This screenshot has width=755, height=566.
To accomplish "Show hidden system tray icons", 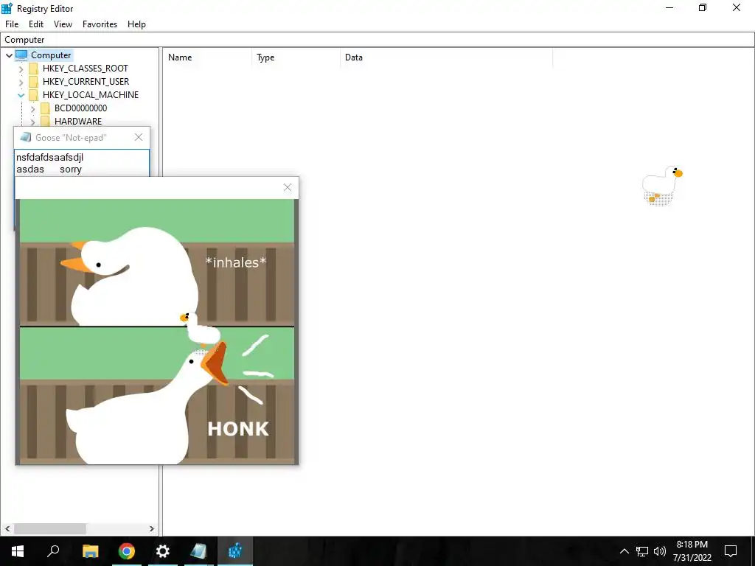I will [x=624, y=551].
